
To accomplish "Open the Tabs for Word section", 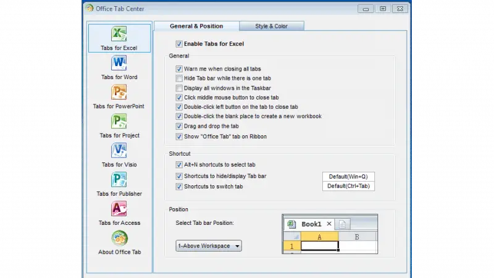I will click(119, 68).
